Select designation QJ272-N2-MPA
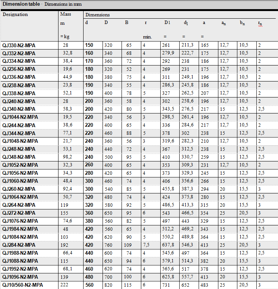 pyautogui.click(x=19, y=213)
